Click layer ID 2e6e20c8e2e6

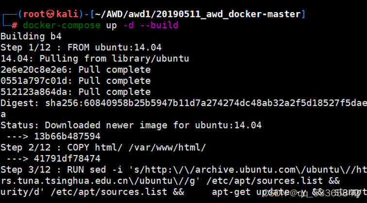pyautogui.click(x=33, y=70)
